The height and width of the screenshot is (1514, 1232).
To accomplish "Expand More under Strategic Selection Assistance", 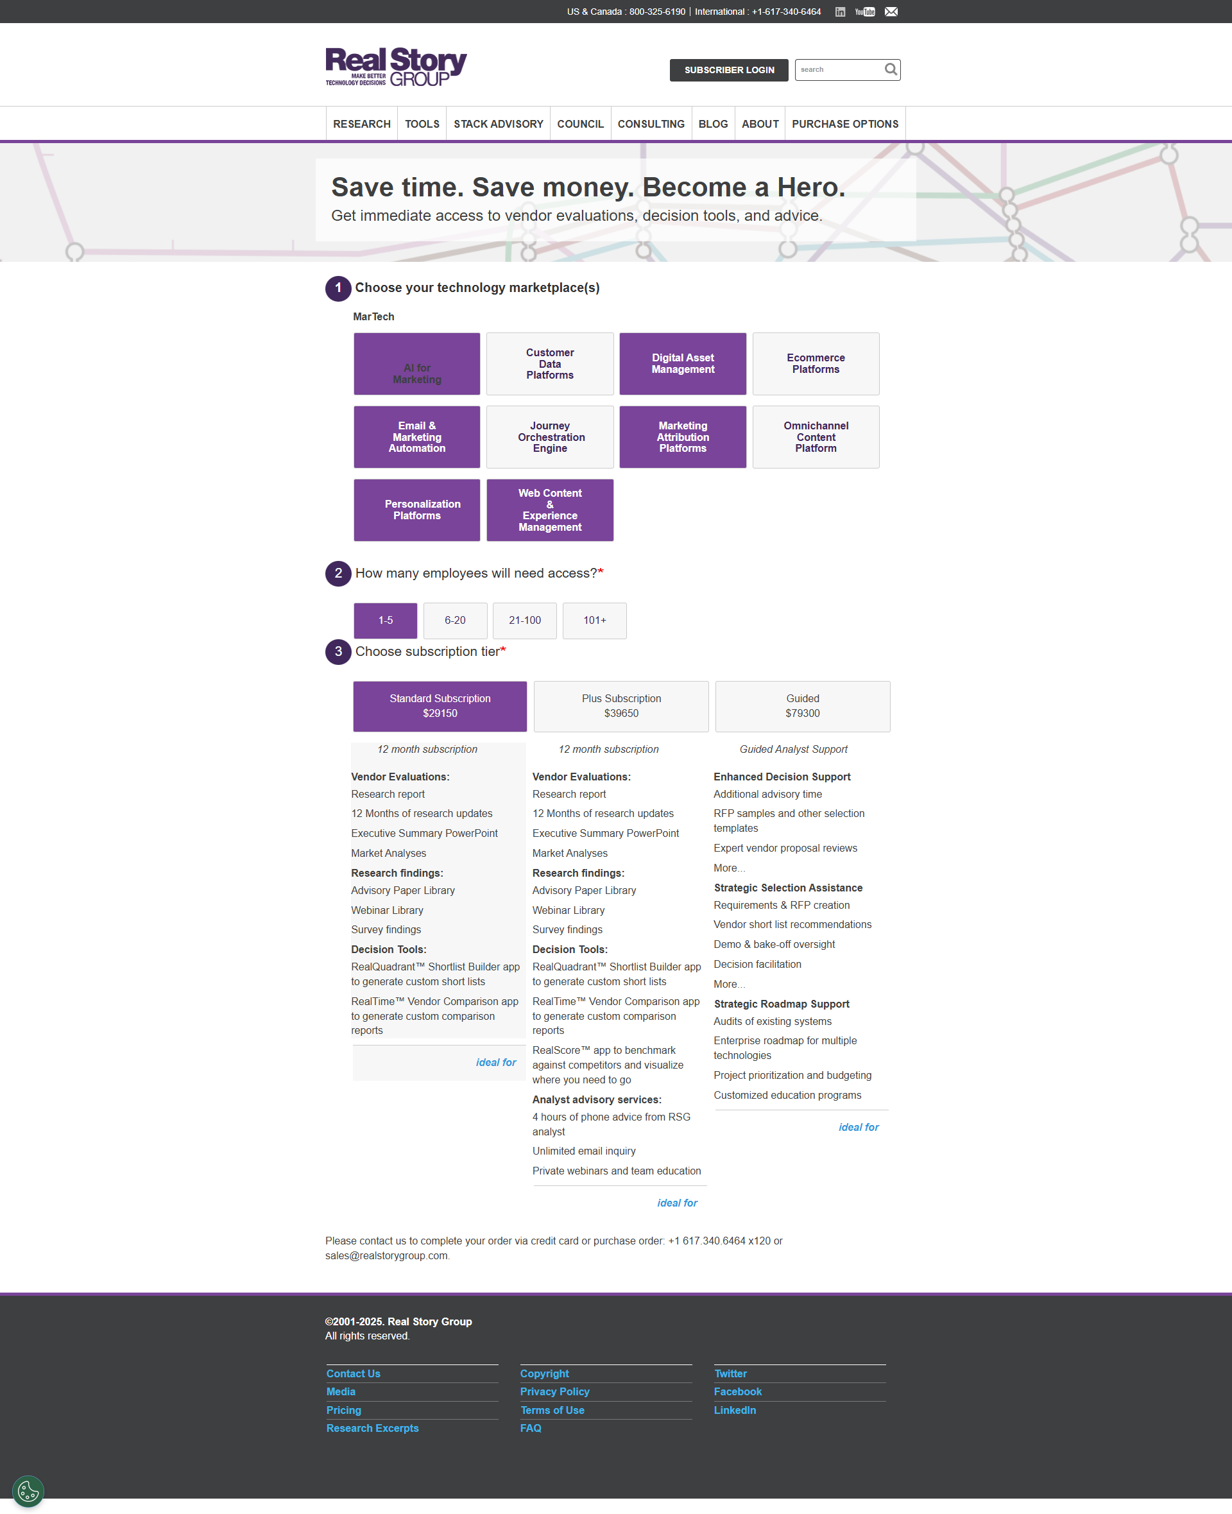I will (730, 984).
